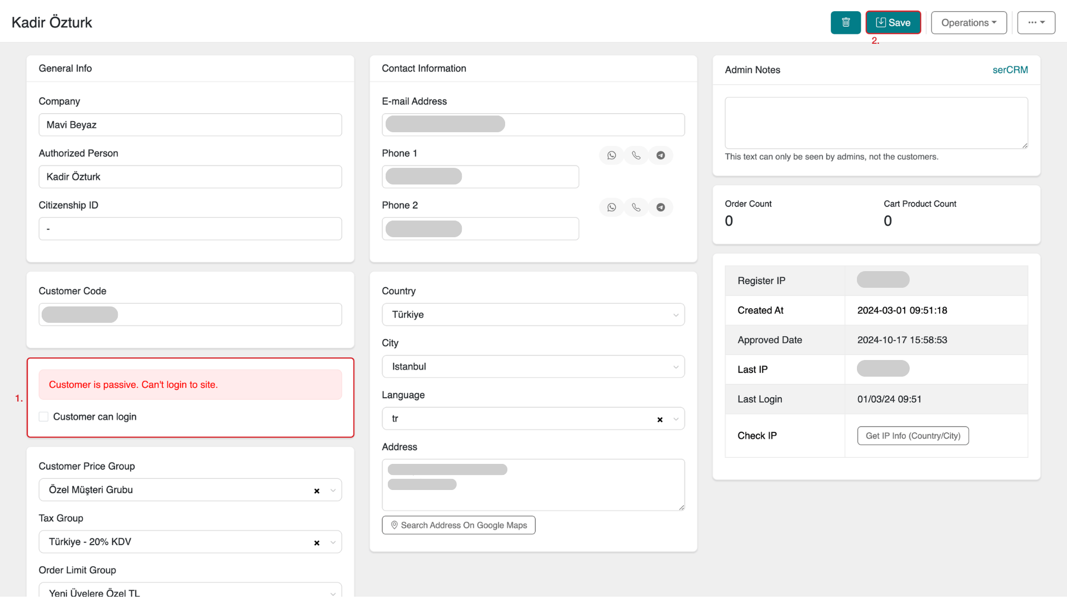Click Telegram icon for Phone 2
This screenshot has width=1067, height=600.
click(x=660, y=207)
